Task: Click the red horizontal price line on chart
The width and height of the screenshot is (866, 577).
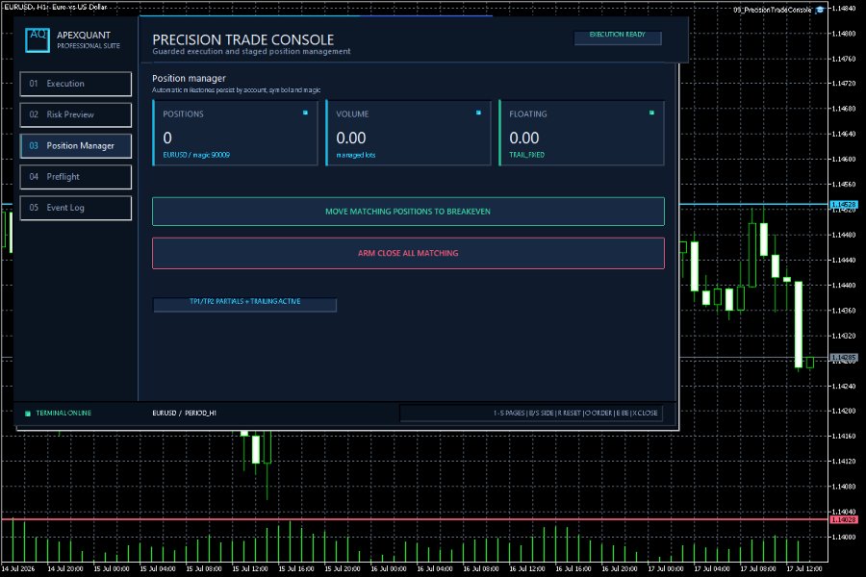Action: click(x=414, y=519)
